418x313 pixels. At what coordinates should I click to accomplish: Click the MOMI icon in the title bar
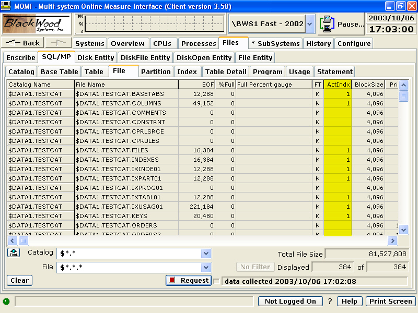[x=5, y=6]
